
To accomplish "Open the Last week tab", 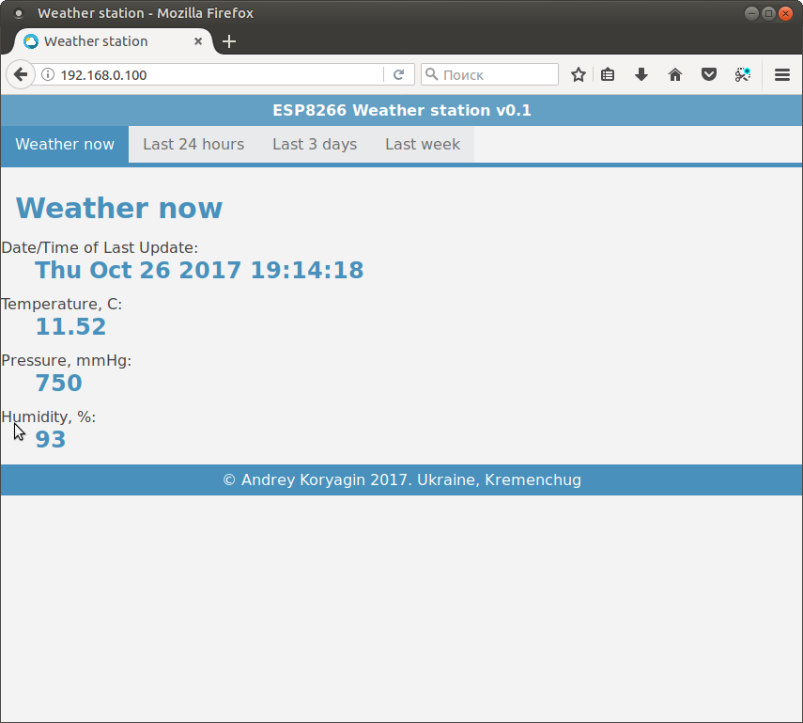I will (x=423, y=144).
